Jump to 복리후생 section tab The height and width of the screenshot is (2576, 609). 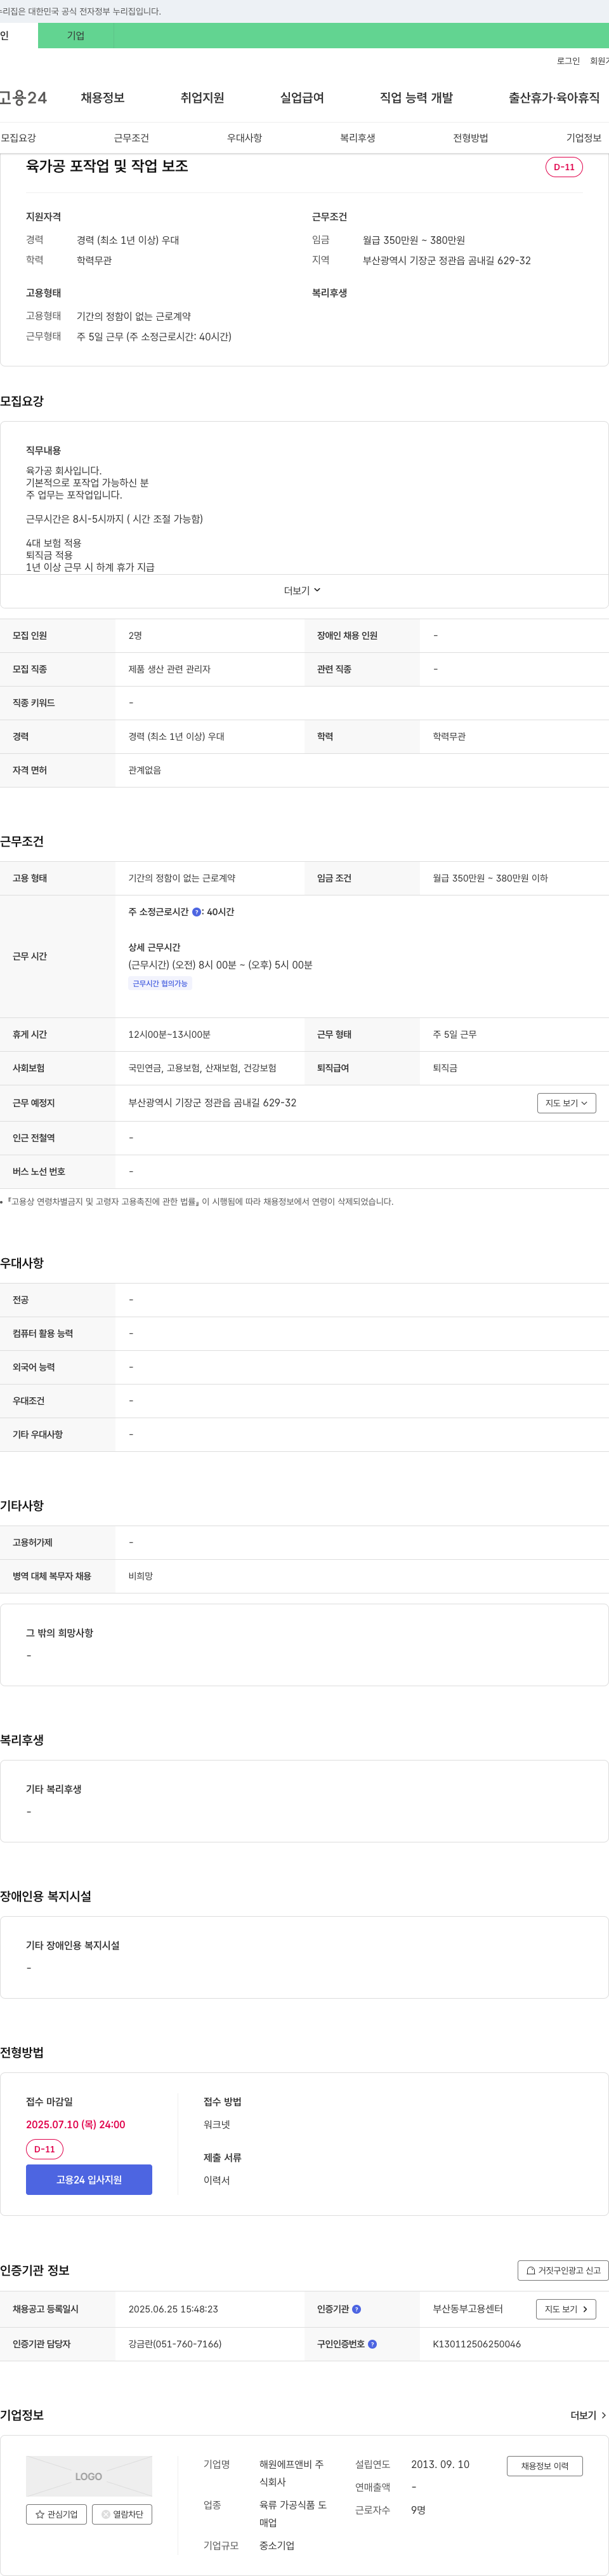[x=357, y=138]
